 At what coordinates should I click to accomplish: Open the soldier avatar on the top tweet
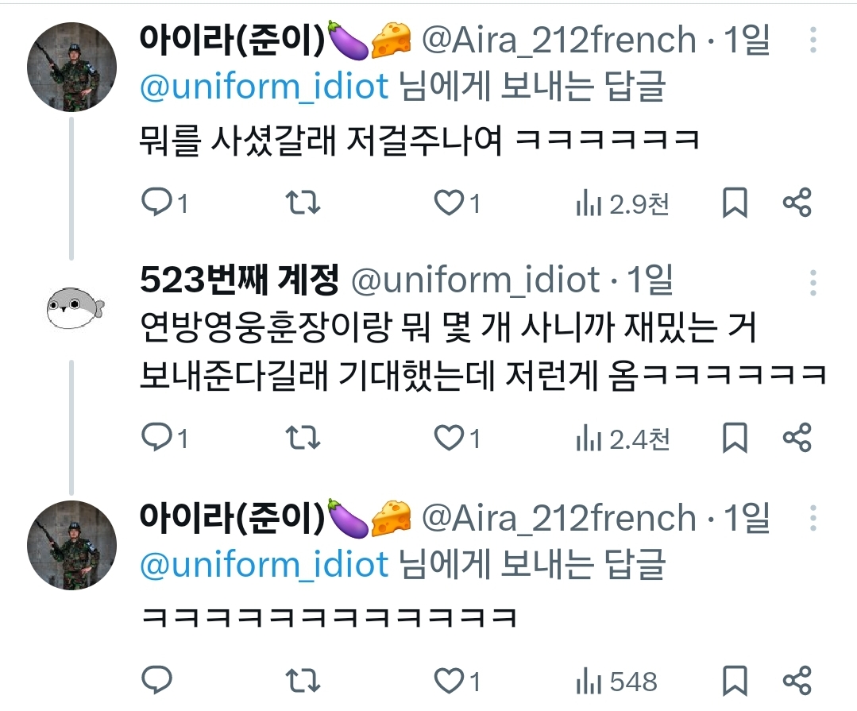(x=71, y=67)
